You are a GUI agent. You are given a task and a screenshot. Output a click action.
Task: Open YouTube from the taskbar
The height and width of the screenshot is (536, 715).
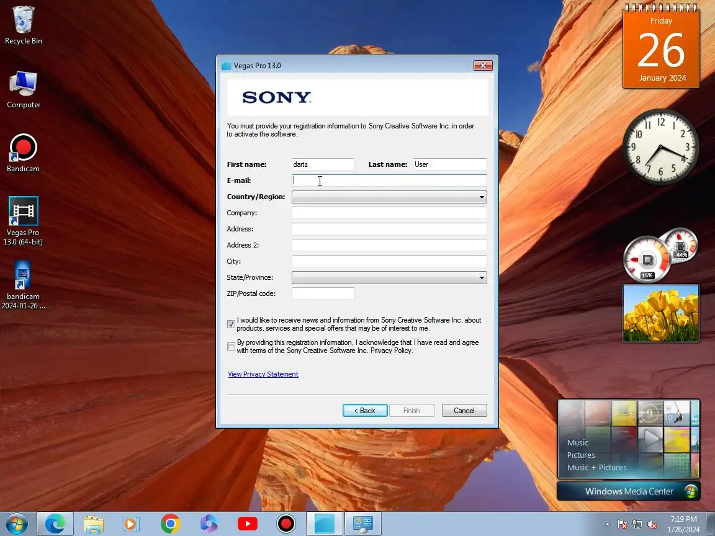click(x=248, y=524)
